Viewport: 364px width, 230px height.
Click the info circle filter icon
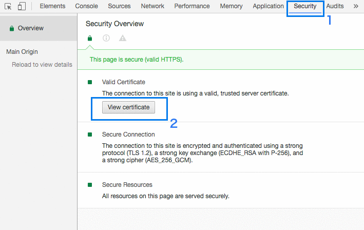pyautogui.click(x=106, y=38)
